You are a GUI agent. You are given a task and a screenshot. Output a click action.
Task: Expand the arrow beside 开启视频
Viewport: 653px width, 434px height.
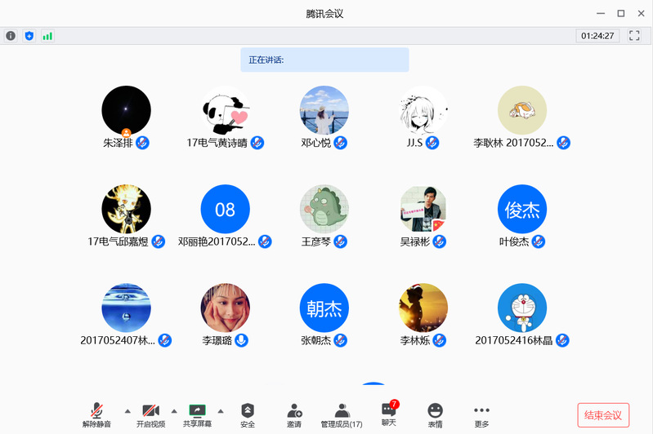(173, 410)
